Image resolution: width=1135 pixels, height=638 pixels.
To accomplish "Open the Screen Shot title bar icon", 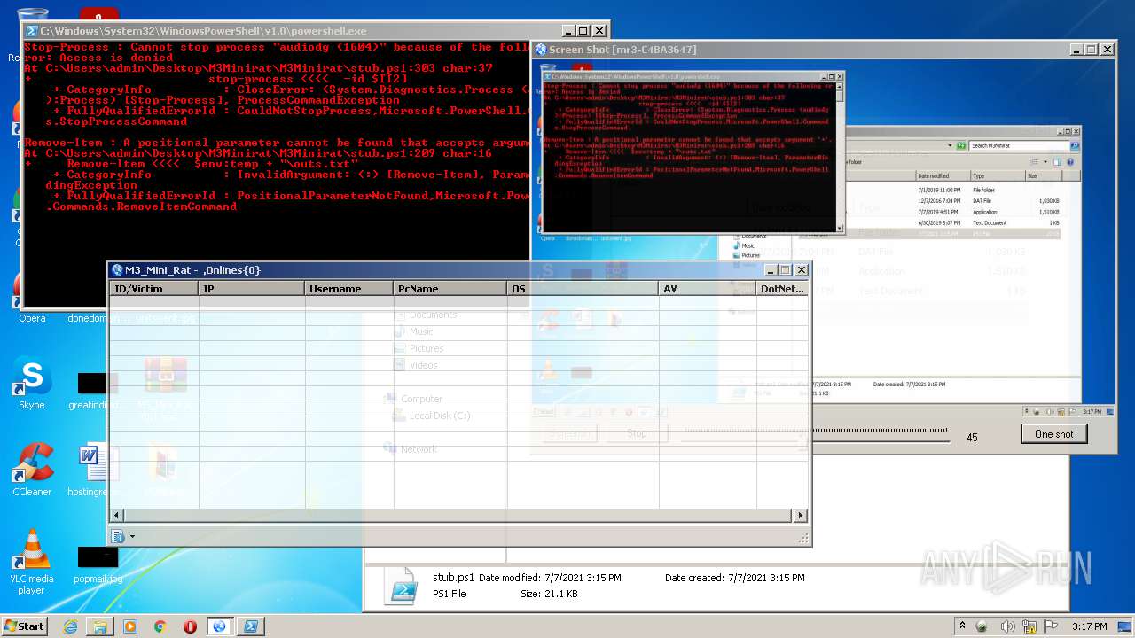I will 541,50.
